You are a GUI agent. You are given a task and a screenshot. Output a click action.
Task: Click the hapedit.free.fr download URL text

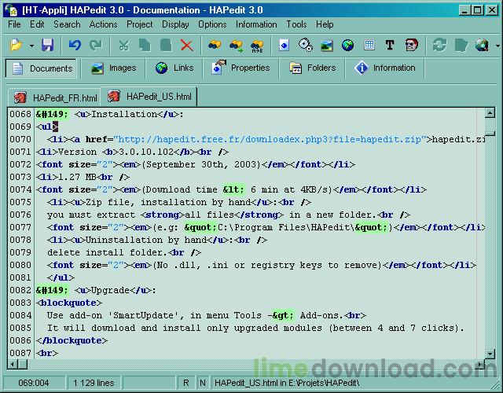pos(269,139)
